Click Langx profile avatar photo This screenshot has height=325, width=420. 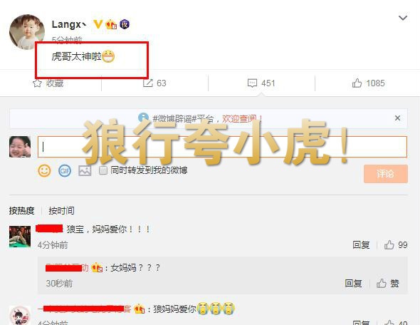[x=27, y=32]
